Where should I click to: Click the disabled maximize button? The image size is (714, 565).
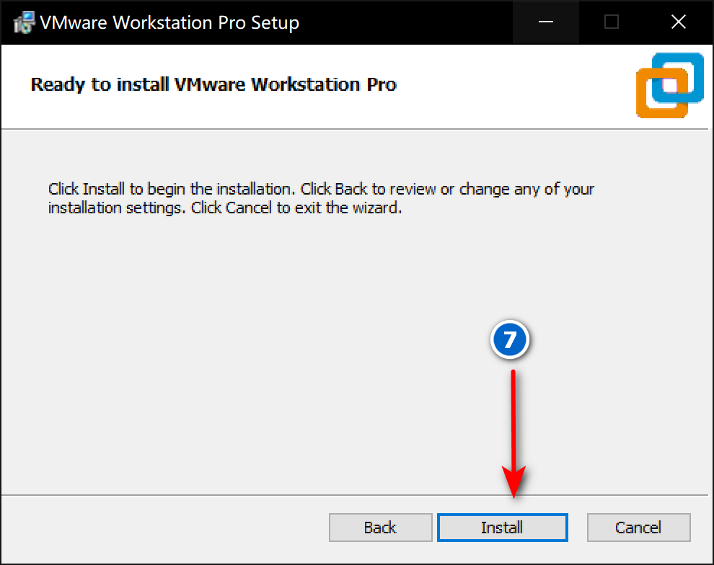click(x=612, y=22)
